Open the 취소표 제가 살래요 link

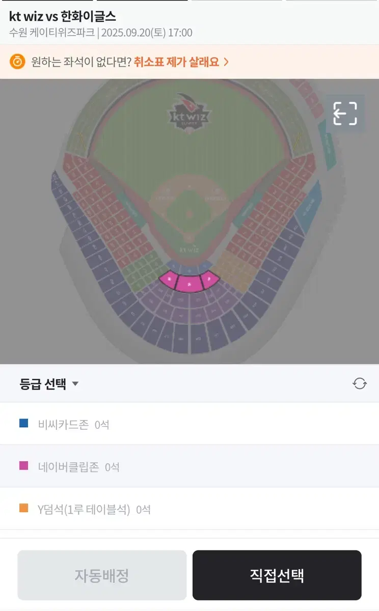(176, 62)
